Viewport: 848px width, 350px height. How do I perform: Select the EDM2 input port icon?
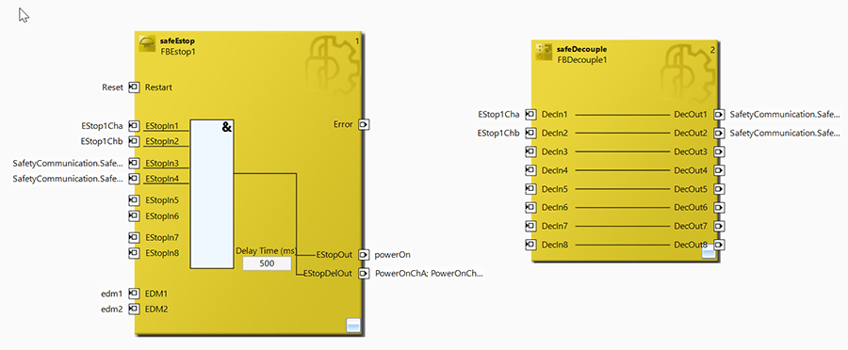coord(134,310)
